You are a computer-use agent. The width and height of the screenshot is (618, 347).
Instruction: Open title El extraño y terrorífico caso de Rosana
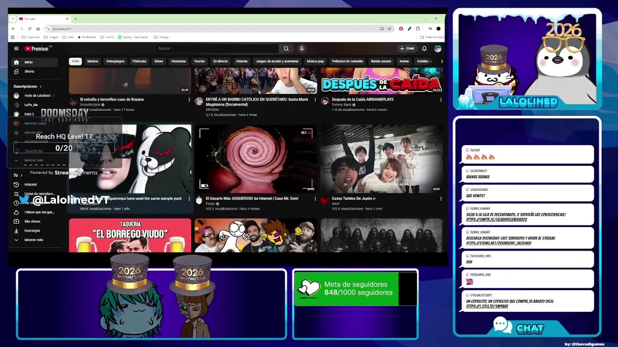tap(112, 99)
